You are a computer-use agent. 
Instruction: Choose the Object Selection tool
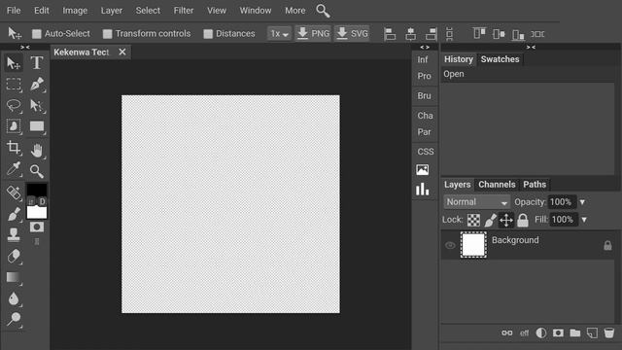(x=14, y=126)
